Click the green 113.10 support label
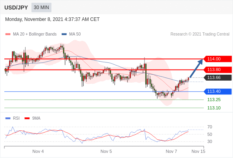Screen dimensions: 233x158 pyautogui.click(x=214, y=108)
